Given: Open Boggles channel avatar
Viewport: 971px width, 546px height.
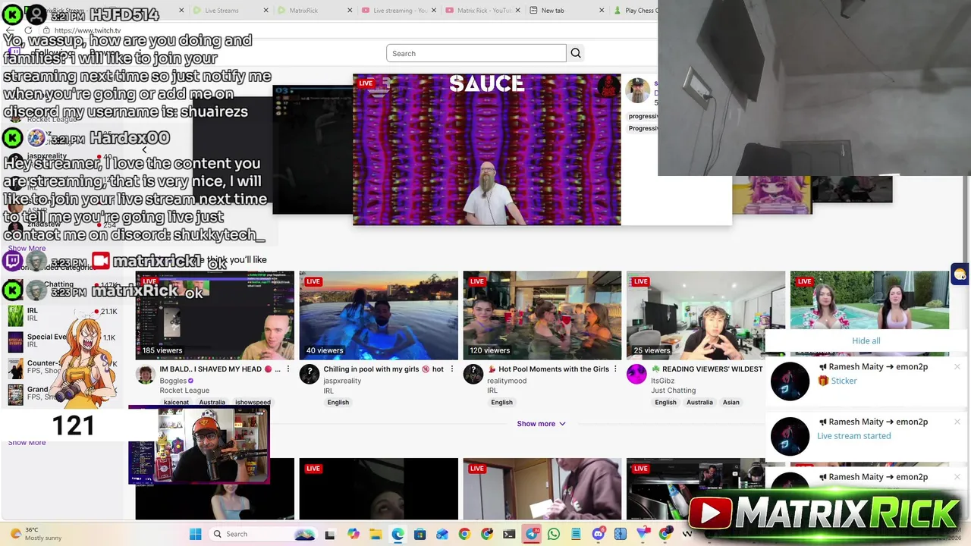Looking at the screenshot, I should [146, 374].
